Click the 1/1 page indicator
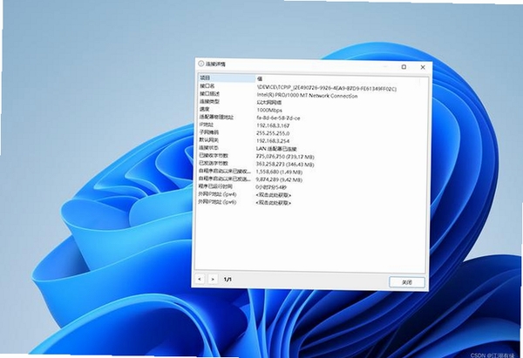Screen dimensions: 523x358 point(228,280)
